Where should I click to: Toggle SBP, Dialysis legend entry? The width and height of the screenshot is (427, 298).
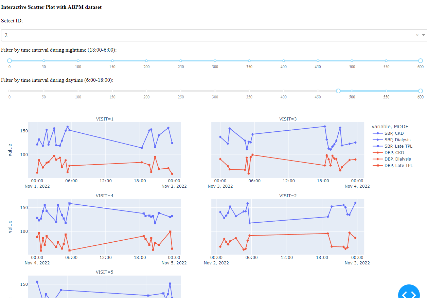tap(392, 140)
